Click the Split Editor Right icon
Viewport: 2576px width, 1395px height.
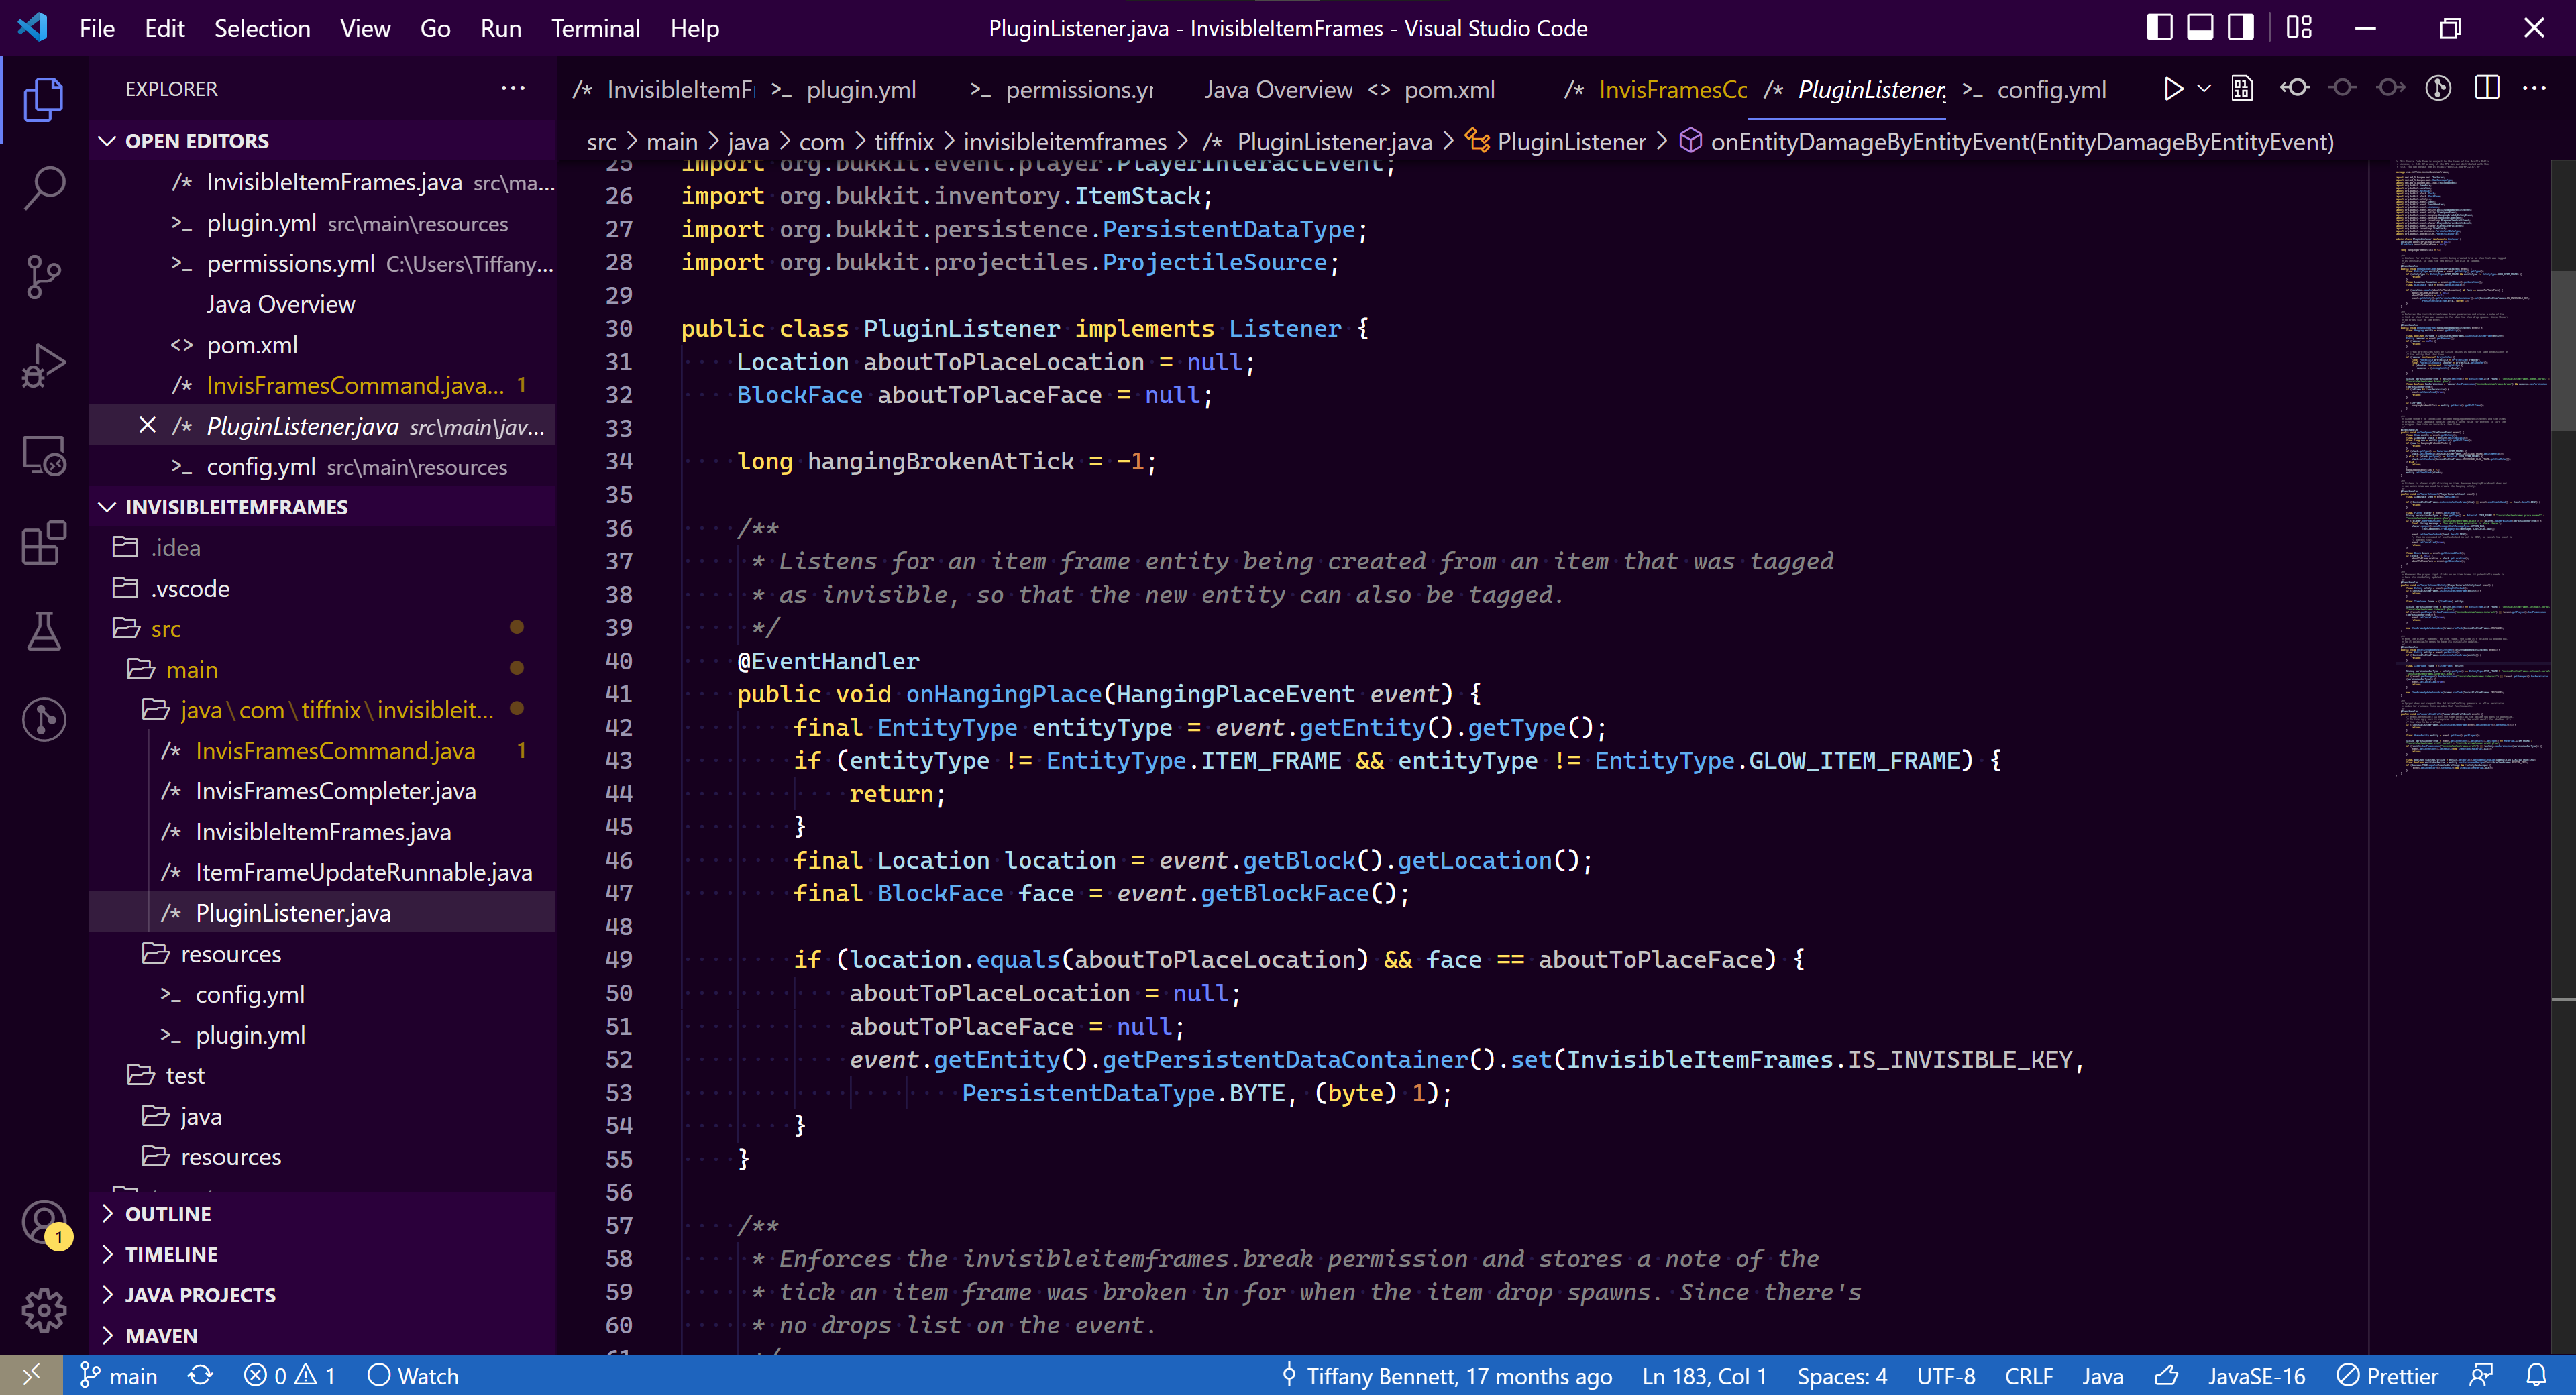tap(2486, 89)
